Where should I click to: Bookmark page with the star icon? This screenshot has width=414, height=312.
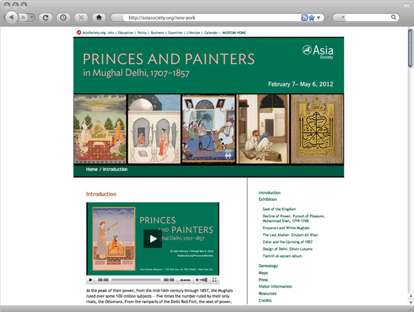tap(312, 18)
